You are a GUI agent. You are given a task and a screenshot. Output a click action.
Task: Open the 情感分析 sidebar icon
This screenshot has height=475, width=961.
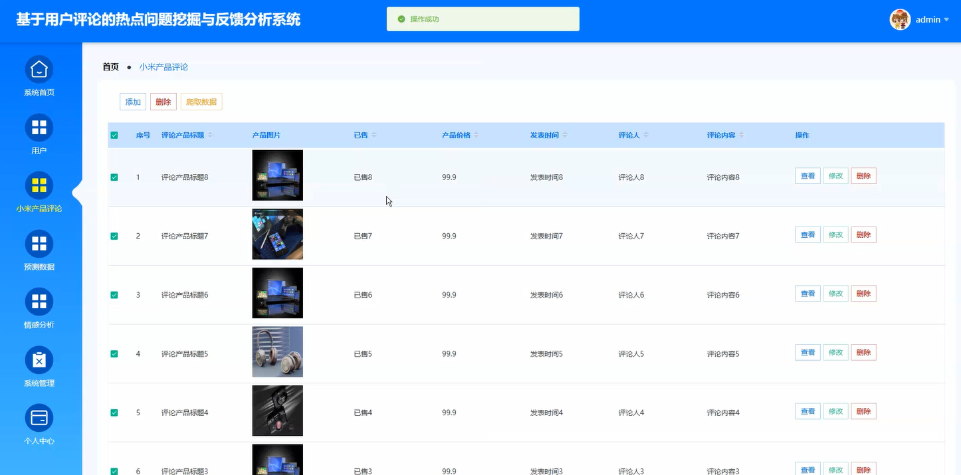tap(39, 302)
